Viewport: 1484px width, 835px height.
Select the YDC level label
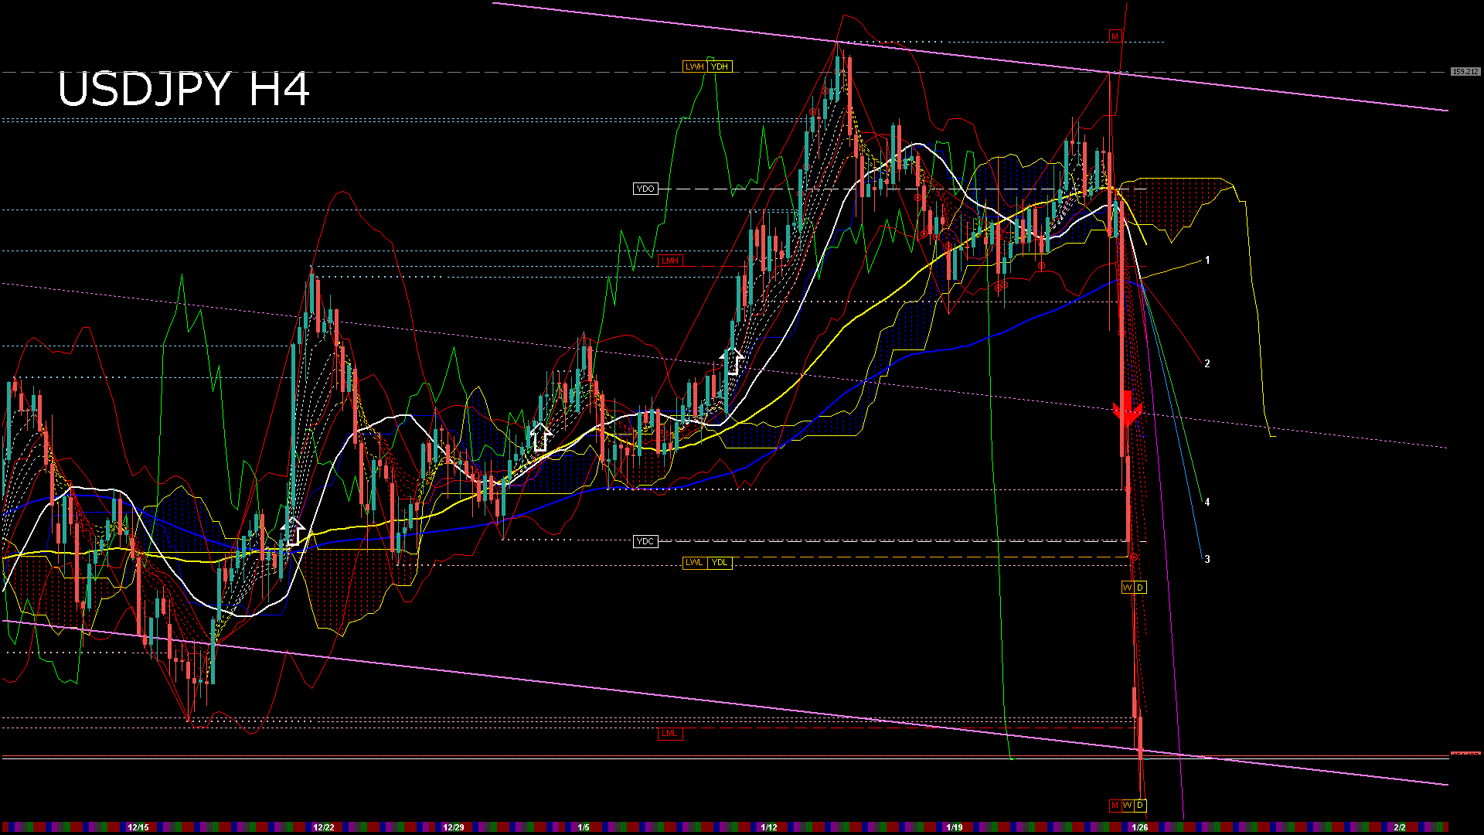(x=645, y=541)
